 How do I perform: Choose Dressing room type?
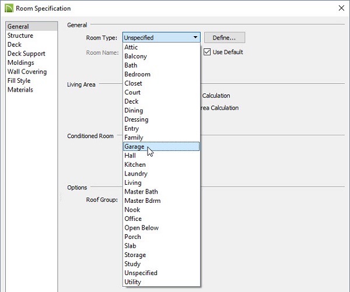[x=161, y=119]
